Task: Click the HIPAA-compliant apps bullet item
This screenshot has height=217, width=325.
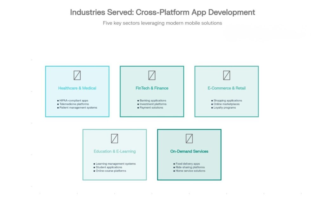Action: [74, 100]
